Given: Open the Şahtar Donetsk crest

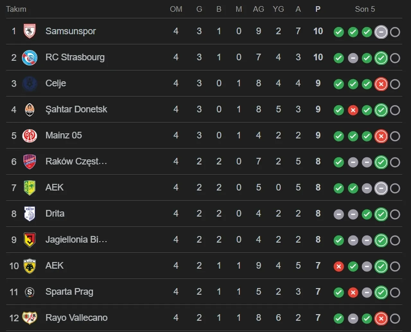Looking at the screenshot, I should (30, 109).
